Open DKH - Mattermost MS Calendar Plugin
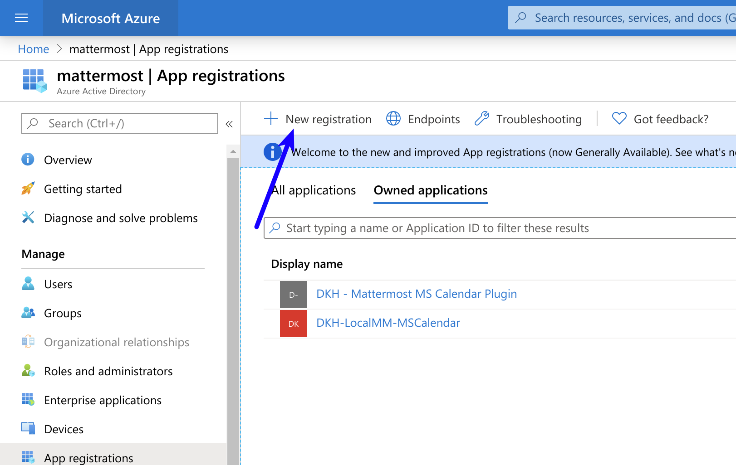This screenshot has height=465, width=736. [416, 294]
